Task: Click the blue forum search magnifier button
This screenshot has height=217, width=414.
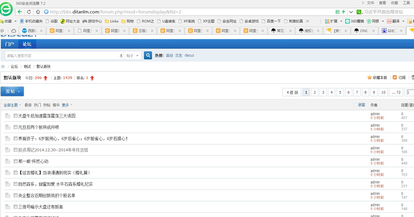Action: (148, 55)
